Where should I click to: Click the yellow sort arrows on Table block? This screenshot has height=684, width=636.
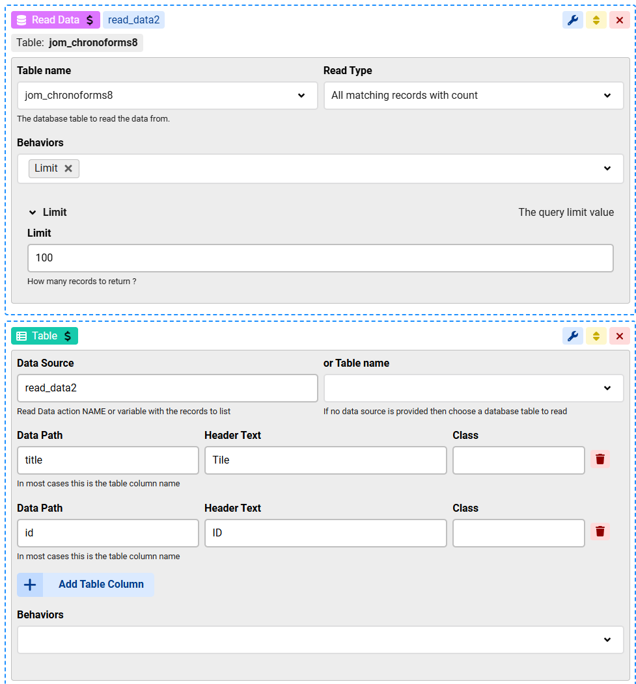[x=596, y=336]
